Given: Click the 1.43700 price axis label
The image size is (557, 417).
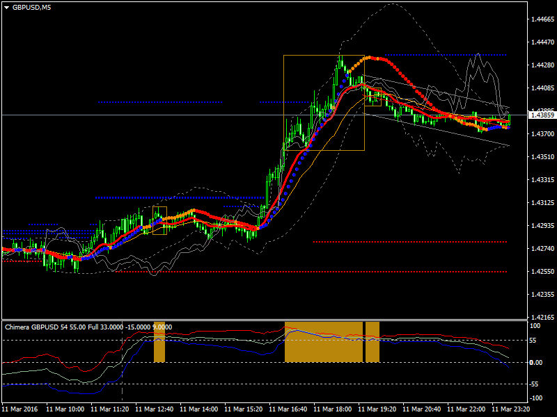Looking at the screenshot, I should pyautogui.click(x=542, y=134).
